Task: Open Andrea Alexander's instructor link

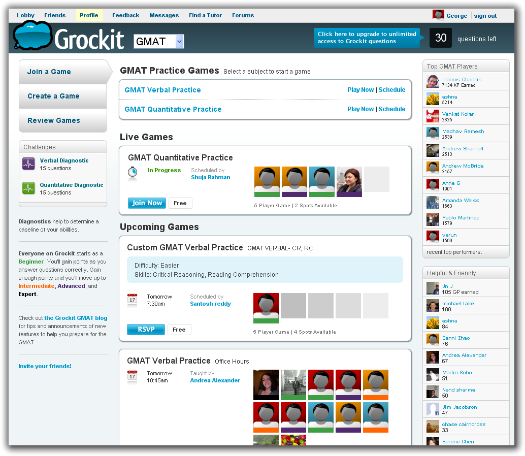Action: coord(215,381)
